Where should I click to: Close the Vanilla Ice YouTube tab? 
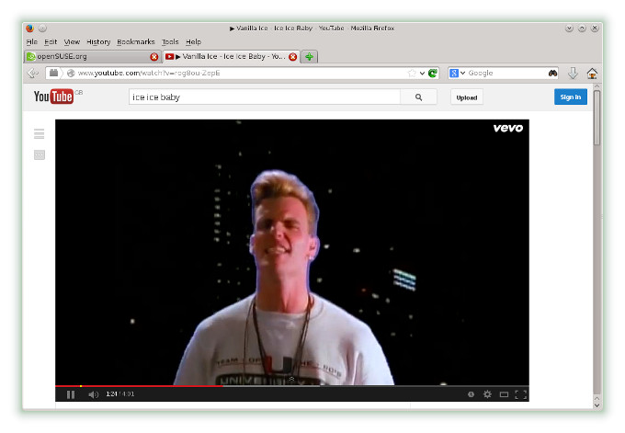pos(292,57)
